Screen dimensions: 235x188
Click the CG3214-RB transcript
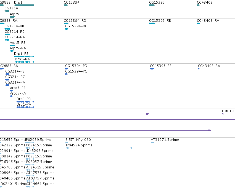tap(7, 29)
